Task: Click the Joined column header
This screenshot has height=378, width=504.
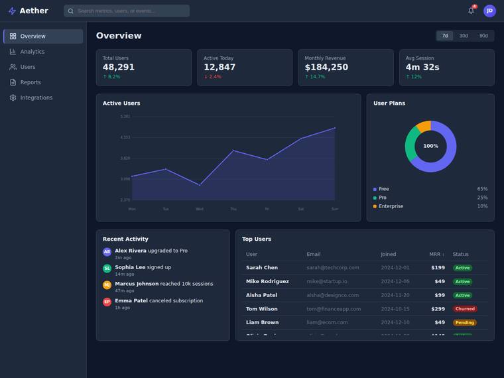Action: 389,254
